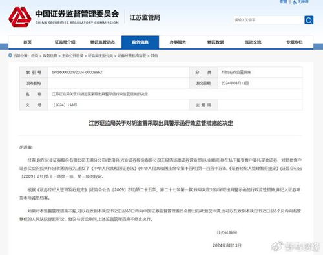Image resolution: width=323 pixels, height=255 pixels.
Task: Select publish date 2024年08月13日 in table
Action: (235, 83)
